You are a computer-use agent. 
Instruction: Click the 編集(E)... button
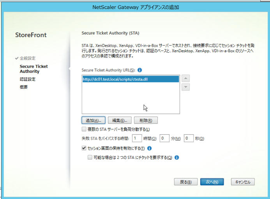coord(120,120)
